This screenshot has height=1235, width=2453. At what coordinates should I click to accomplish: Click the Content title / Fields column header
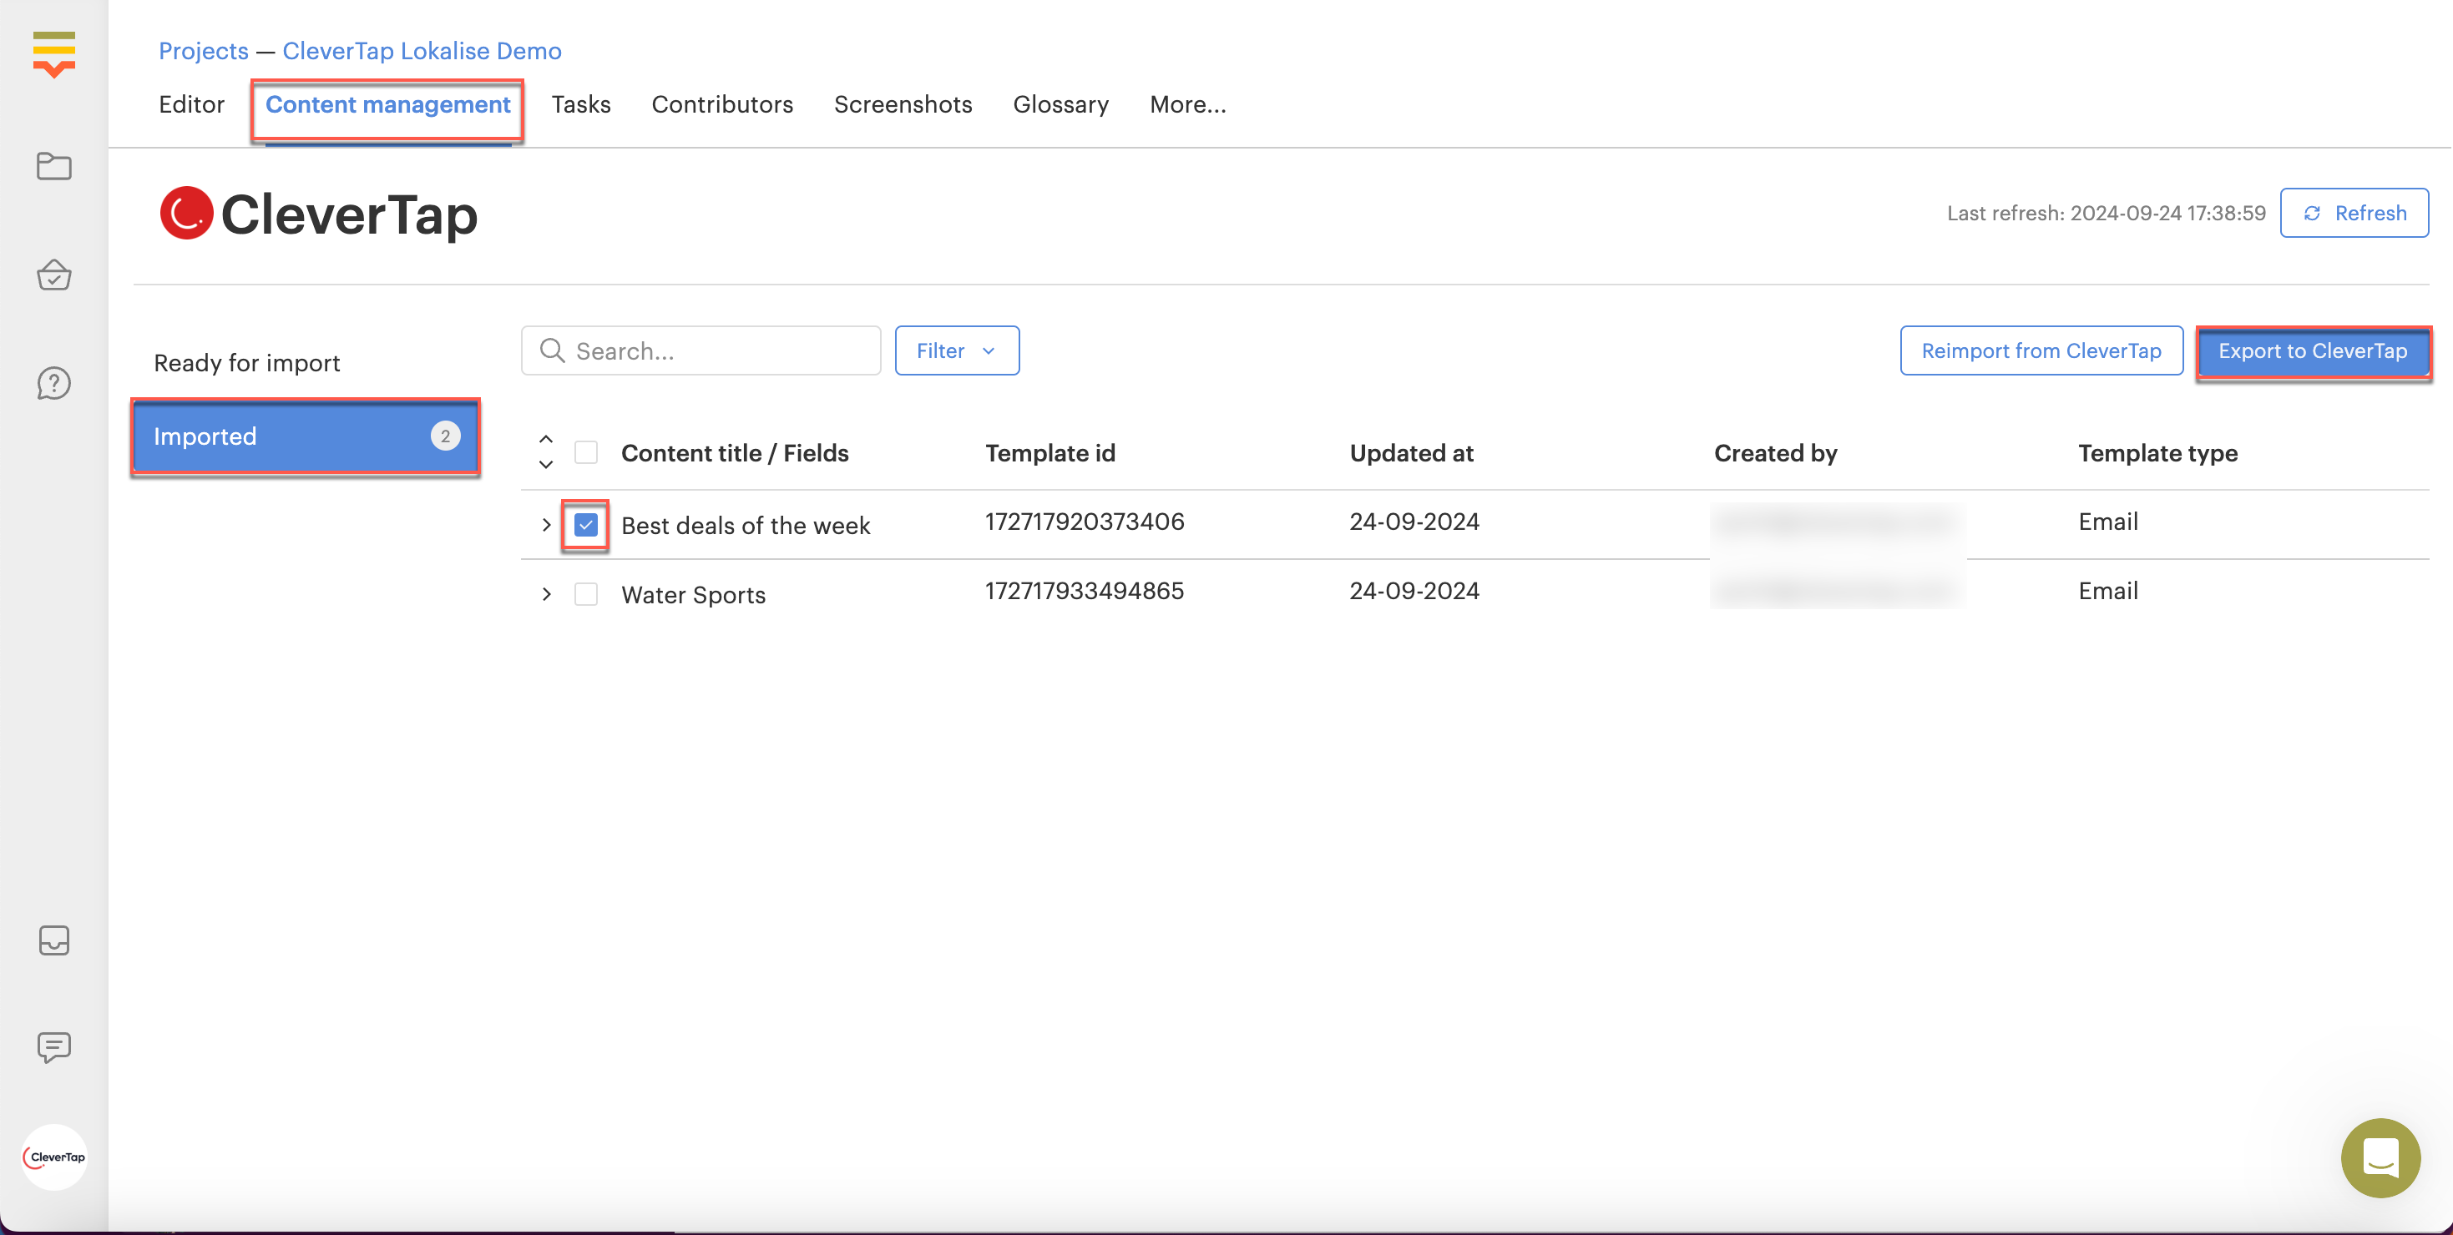pyautogui.click(x=734, y=453)
